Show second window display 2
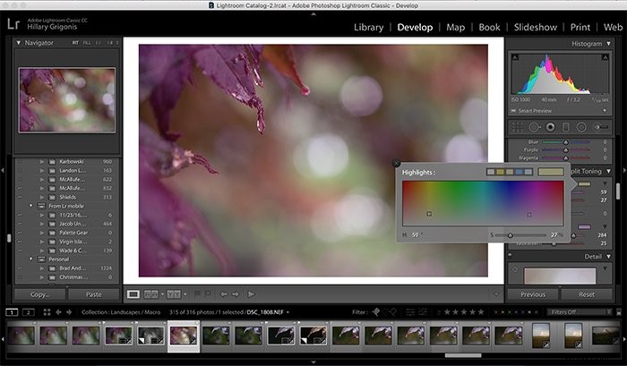The image size is (627, 366). [28, 312]
